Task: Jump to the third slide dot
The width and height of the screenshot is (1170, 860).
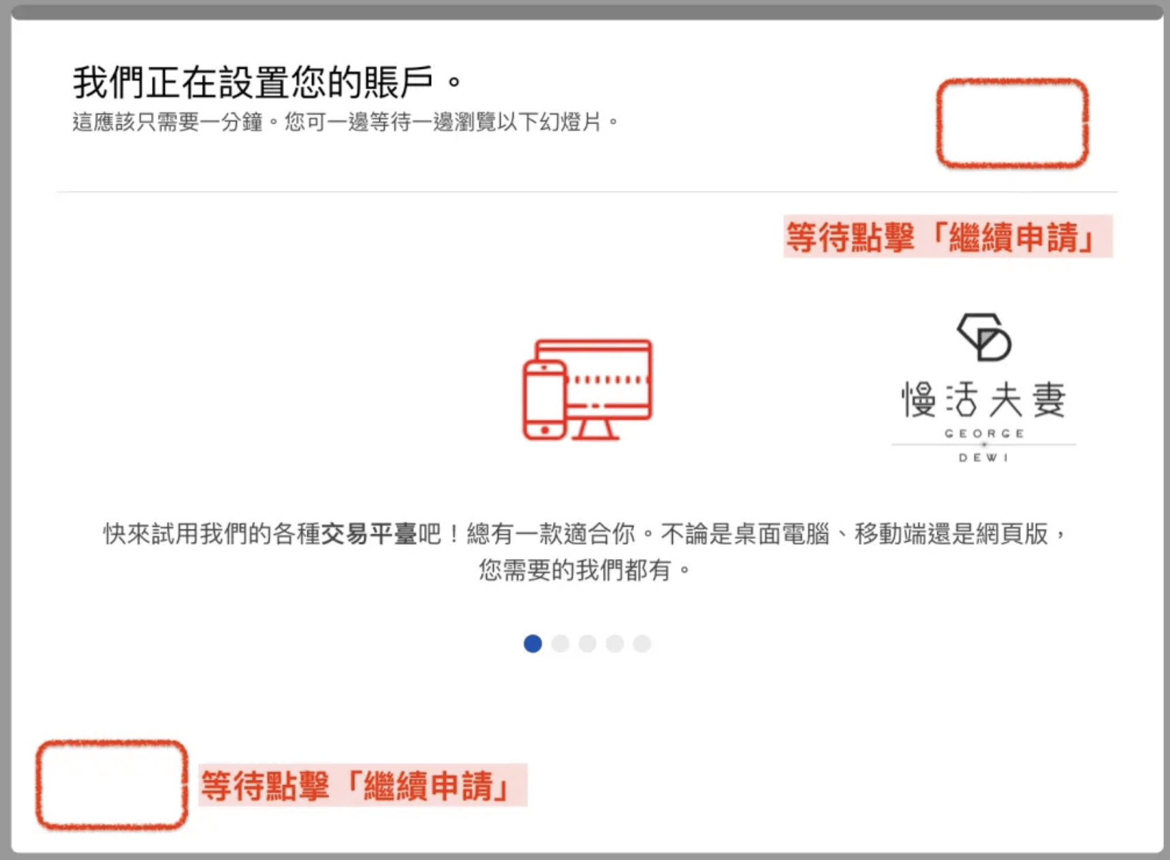Action: click(x=587, y=643)
